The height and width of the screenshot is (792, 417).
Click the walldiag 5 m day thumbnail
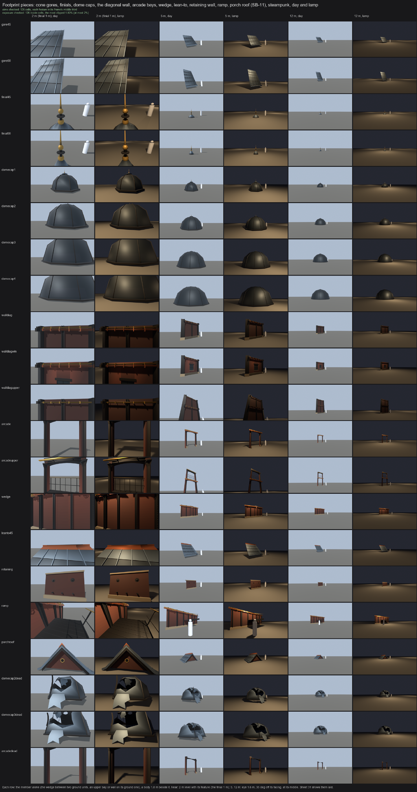click(191, 330)
